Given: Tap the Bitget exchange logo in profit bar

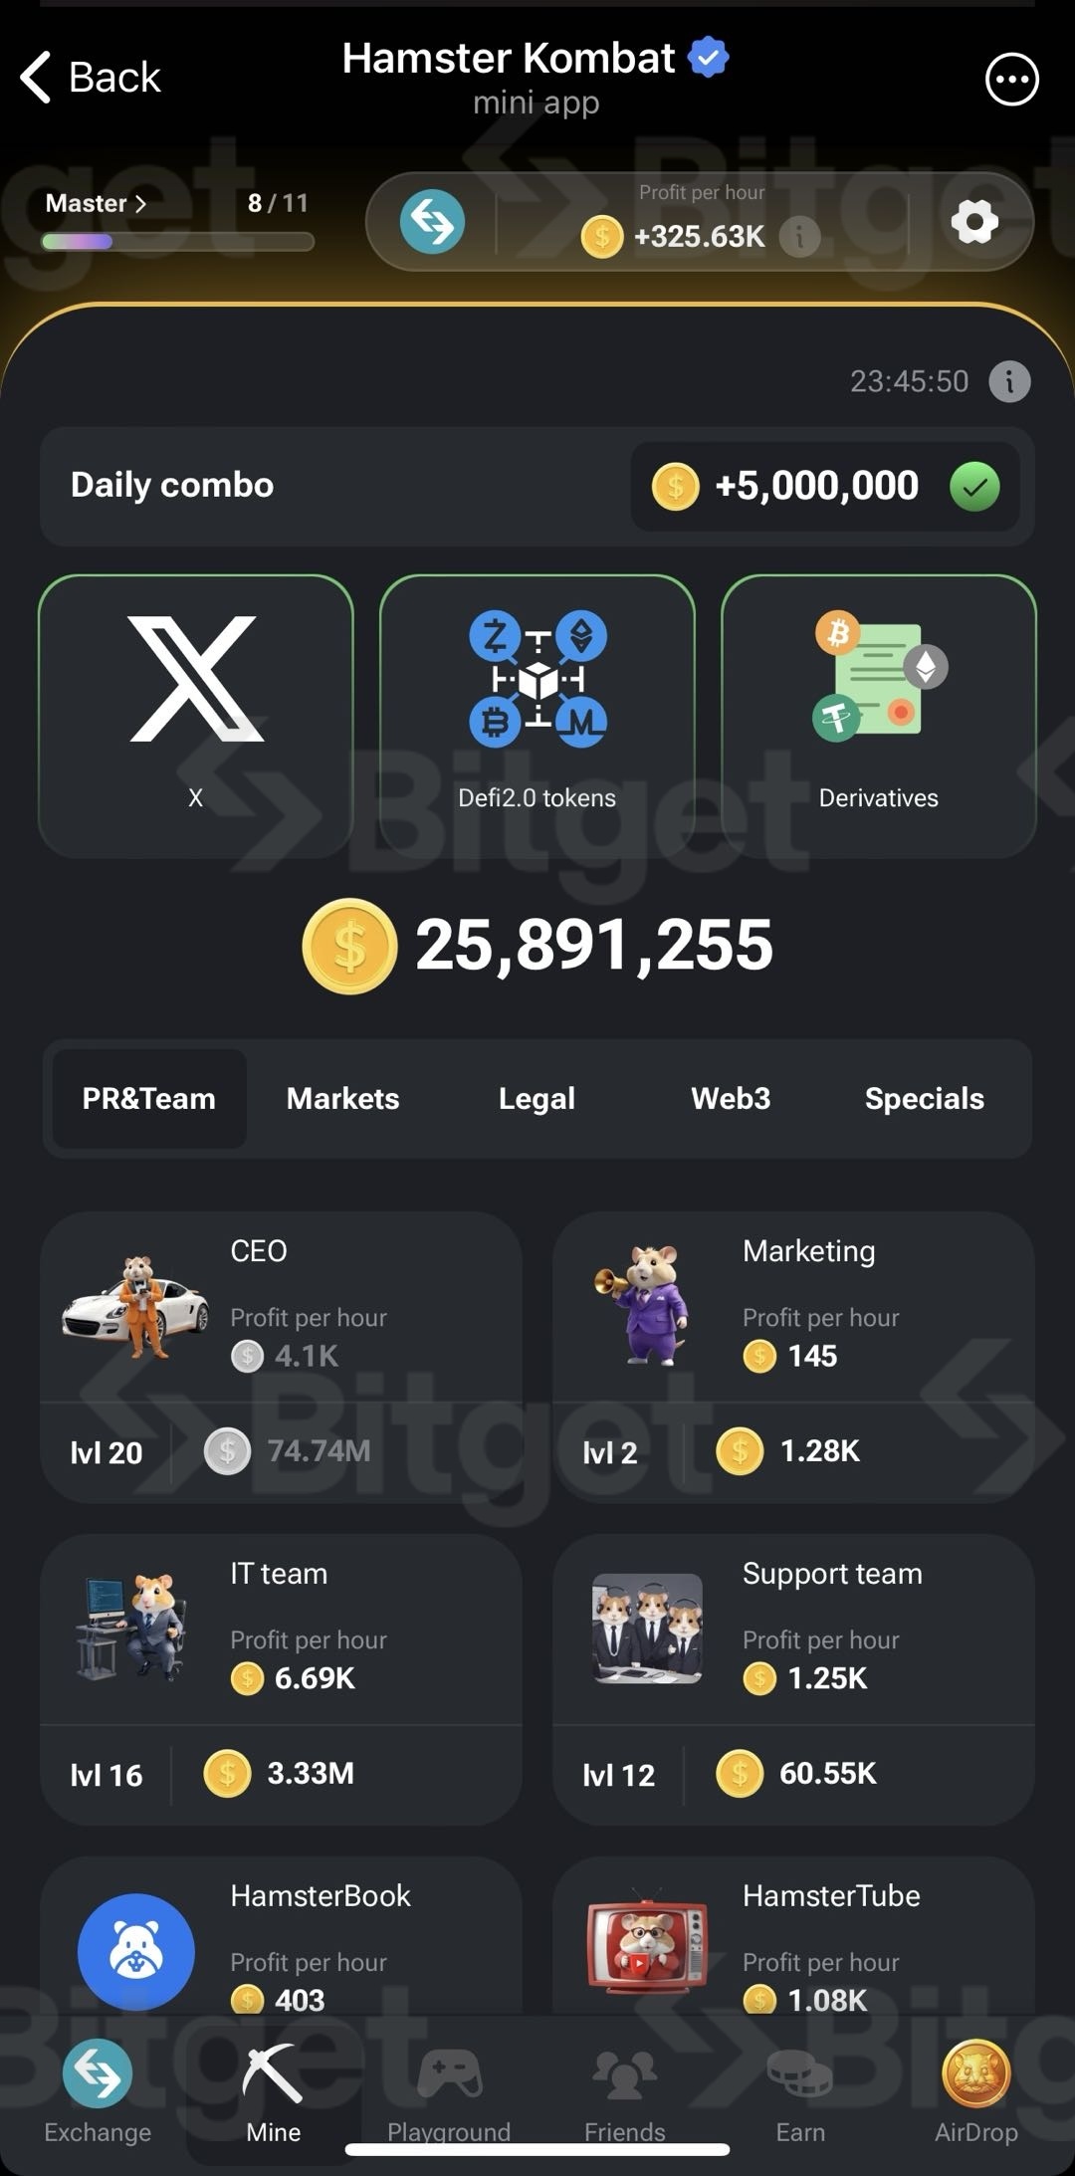Looking at the screenshot, I should (x=432, y=221).
